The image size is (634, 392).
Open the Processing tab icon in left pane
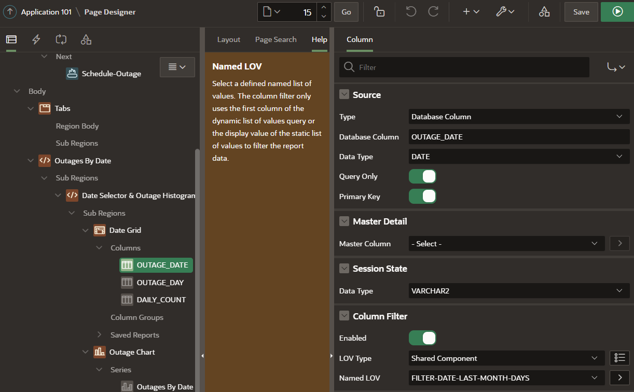(x=61, y=39)
